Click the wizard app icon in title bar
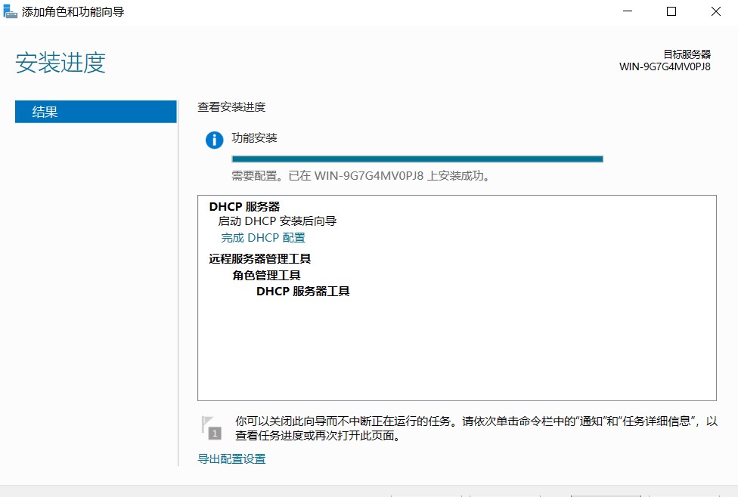 pos(10,11)
